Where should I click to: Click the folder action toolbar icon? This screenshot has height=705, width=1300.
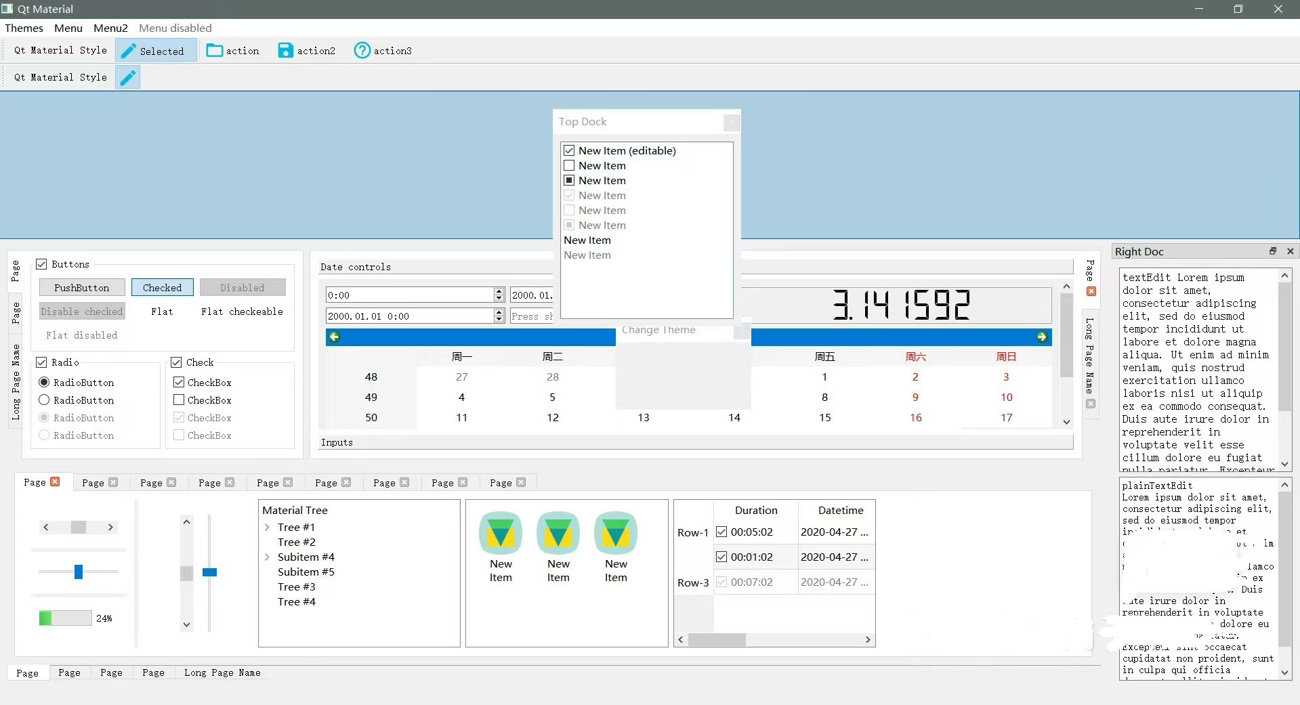pyautogui.click(x=215, y=51)
